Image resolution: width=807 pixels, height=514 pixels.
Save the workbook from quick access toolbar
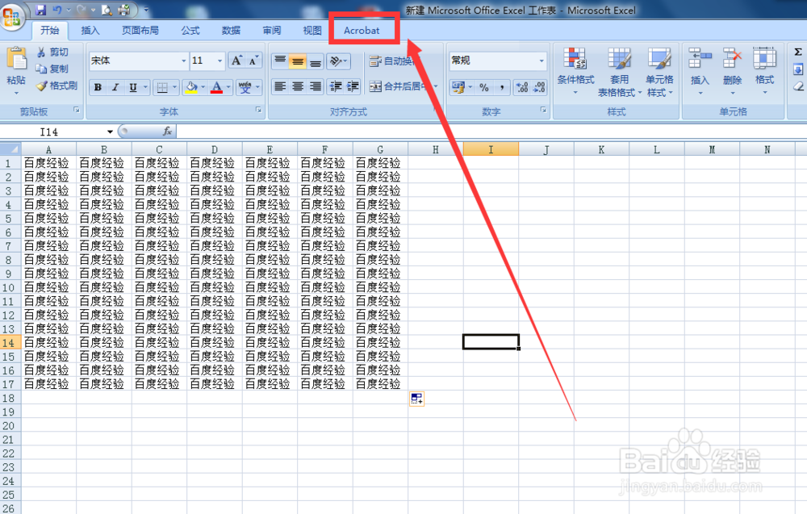coord(41,10)
